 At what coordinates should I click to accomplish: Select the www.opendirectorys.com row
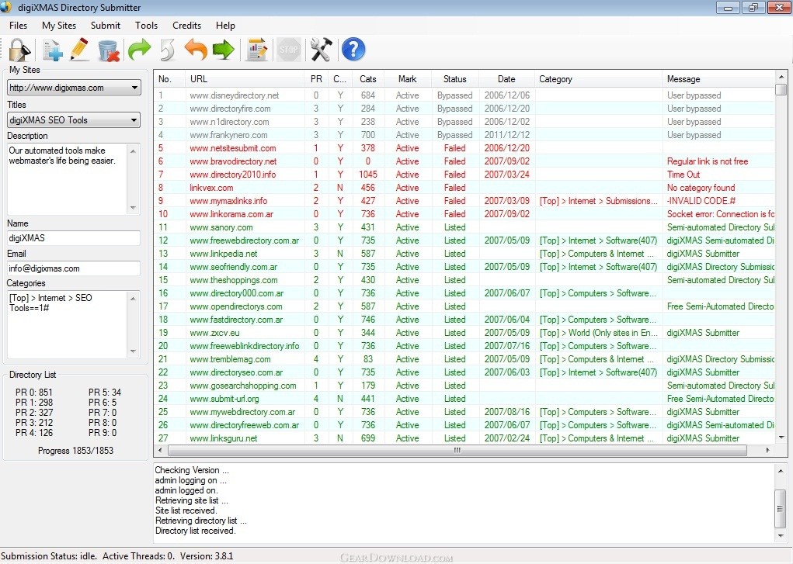click(464, 306)
